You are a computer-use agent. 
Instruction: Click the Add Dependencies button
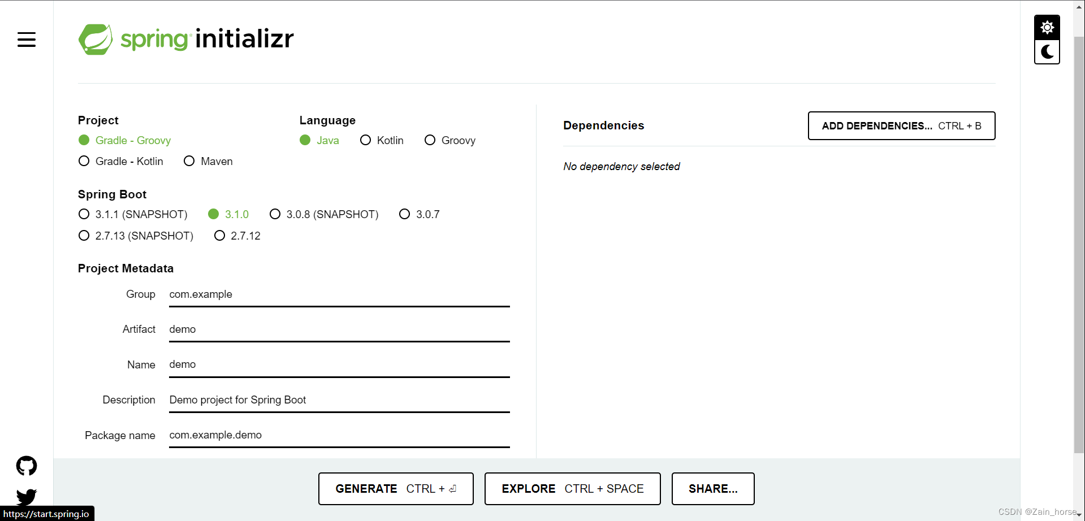901,125
